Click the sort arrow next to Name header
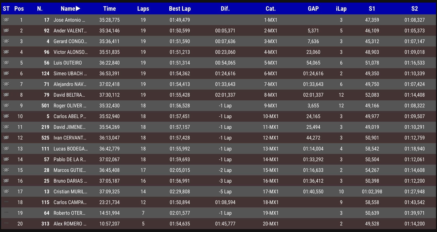The image size is (437, 232). [78, 9]
